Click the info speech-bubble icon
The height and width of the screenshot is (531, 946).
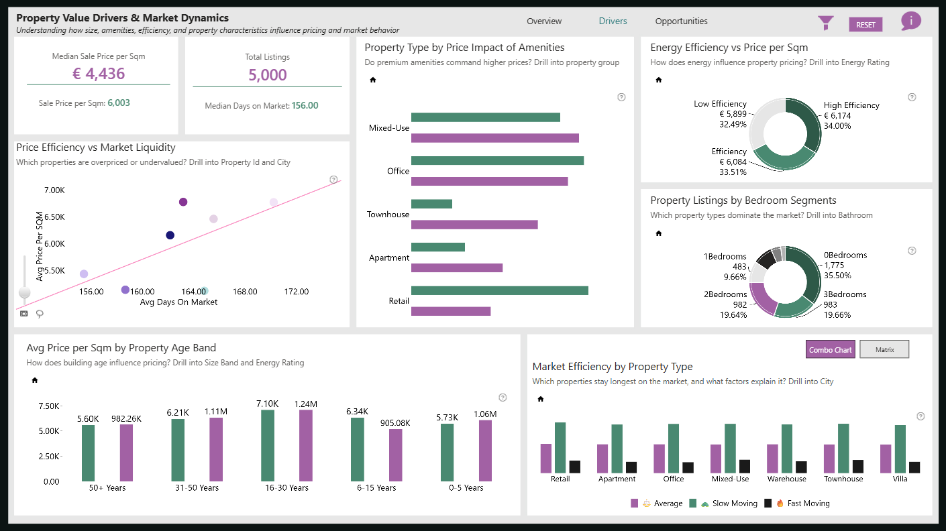click(910, 21)
